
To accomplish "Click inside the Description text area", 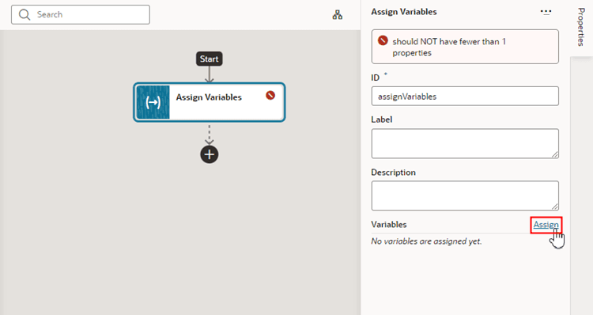I will (x=465, y=195).
